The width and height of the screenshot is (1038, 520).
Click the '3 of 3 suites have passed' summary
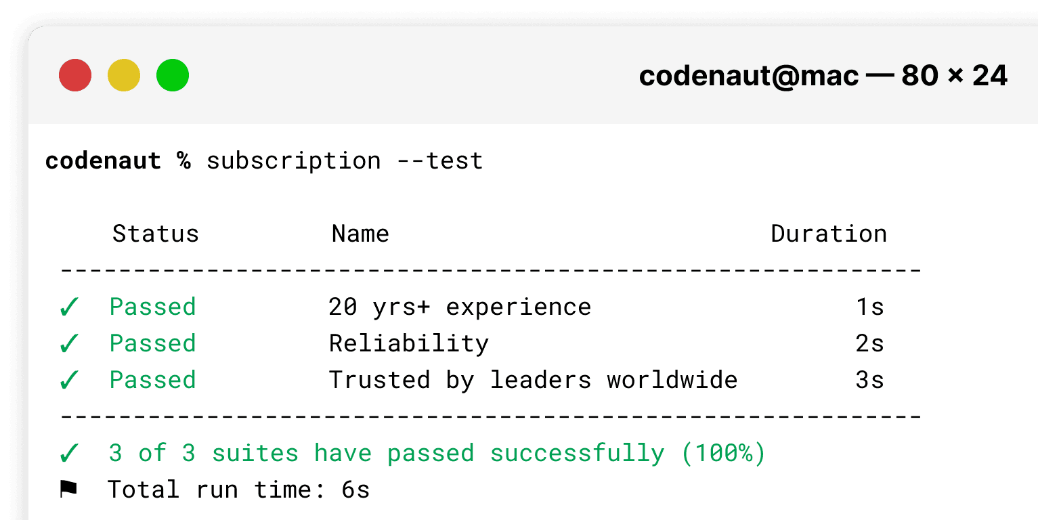pyautogui.click(x=437, y=452)
